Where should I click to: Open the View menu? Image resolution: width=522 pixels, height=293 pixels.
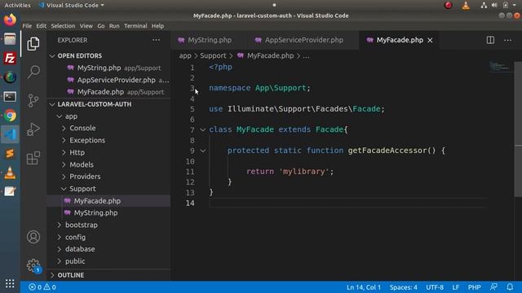tap(86, 26)
